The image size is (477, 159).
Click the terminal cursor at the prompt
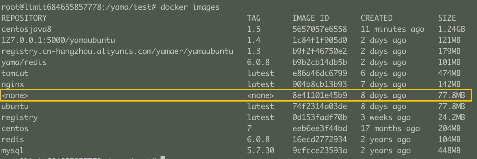pos(163,157)
